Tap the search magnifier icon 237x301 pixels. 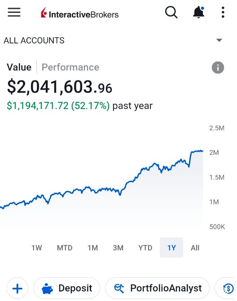coord(171,12)
